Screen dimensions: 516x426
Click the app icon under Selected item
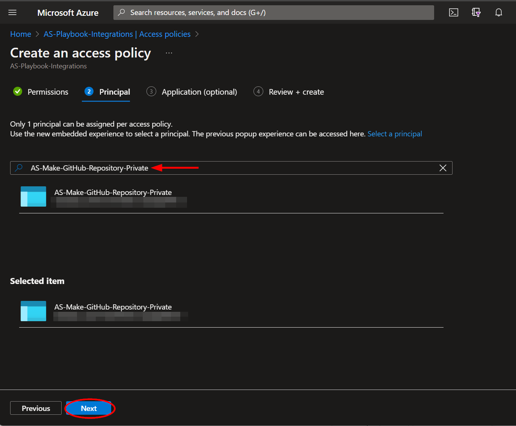[x=33, y=311]
